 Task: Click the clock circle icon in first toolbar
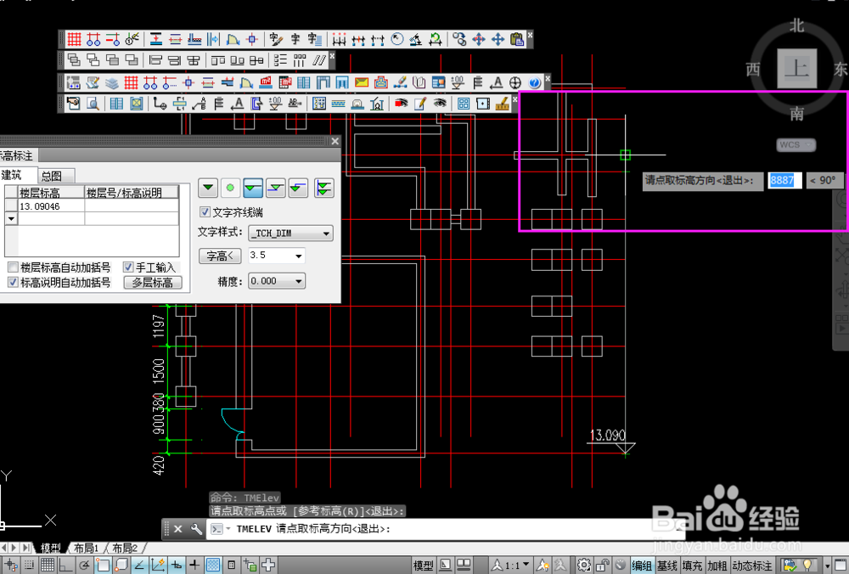coord(397,39)
